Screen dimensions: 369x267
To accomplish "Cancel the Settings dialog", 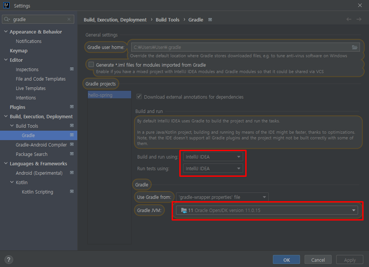I will tap(318, 260).
